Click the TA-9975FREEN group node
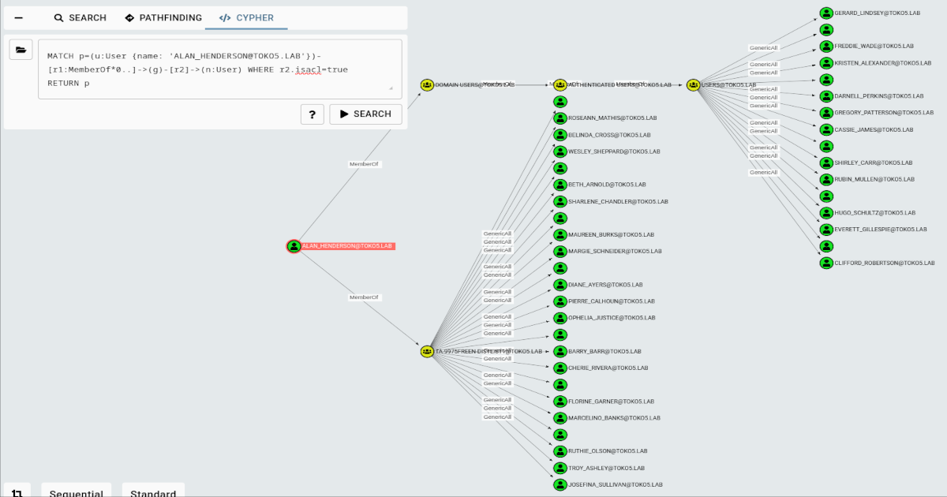Viewport: 947px width, 497px height. click(428, 351)
